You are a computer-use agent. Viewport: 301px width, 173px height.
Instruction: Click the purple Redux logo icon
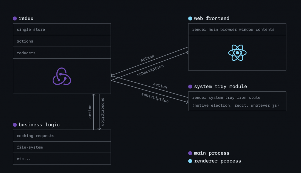(x=62, y=76)
